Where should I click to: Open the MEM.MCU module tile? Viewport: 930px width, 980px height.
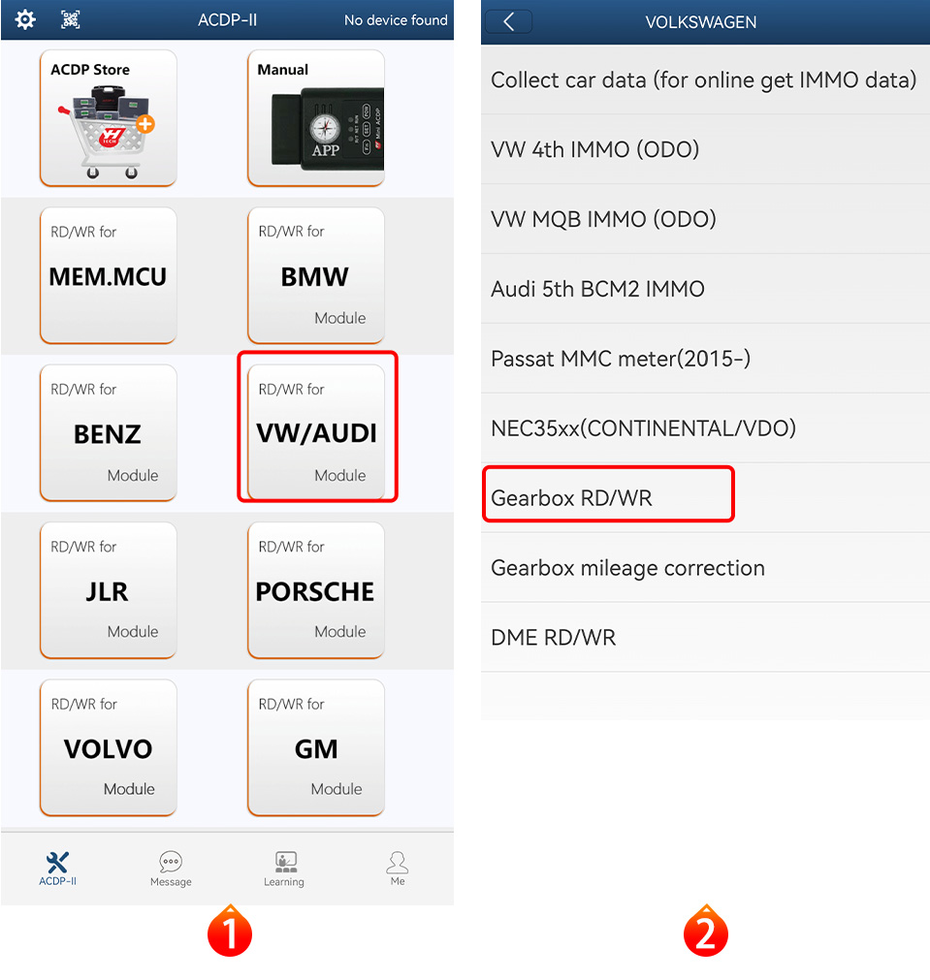[x=109, y=275]
